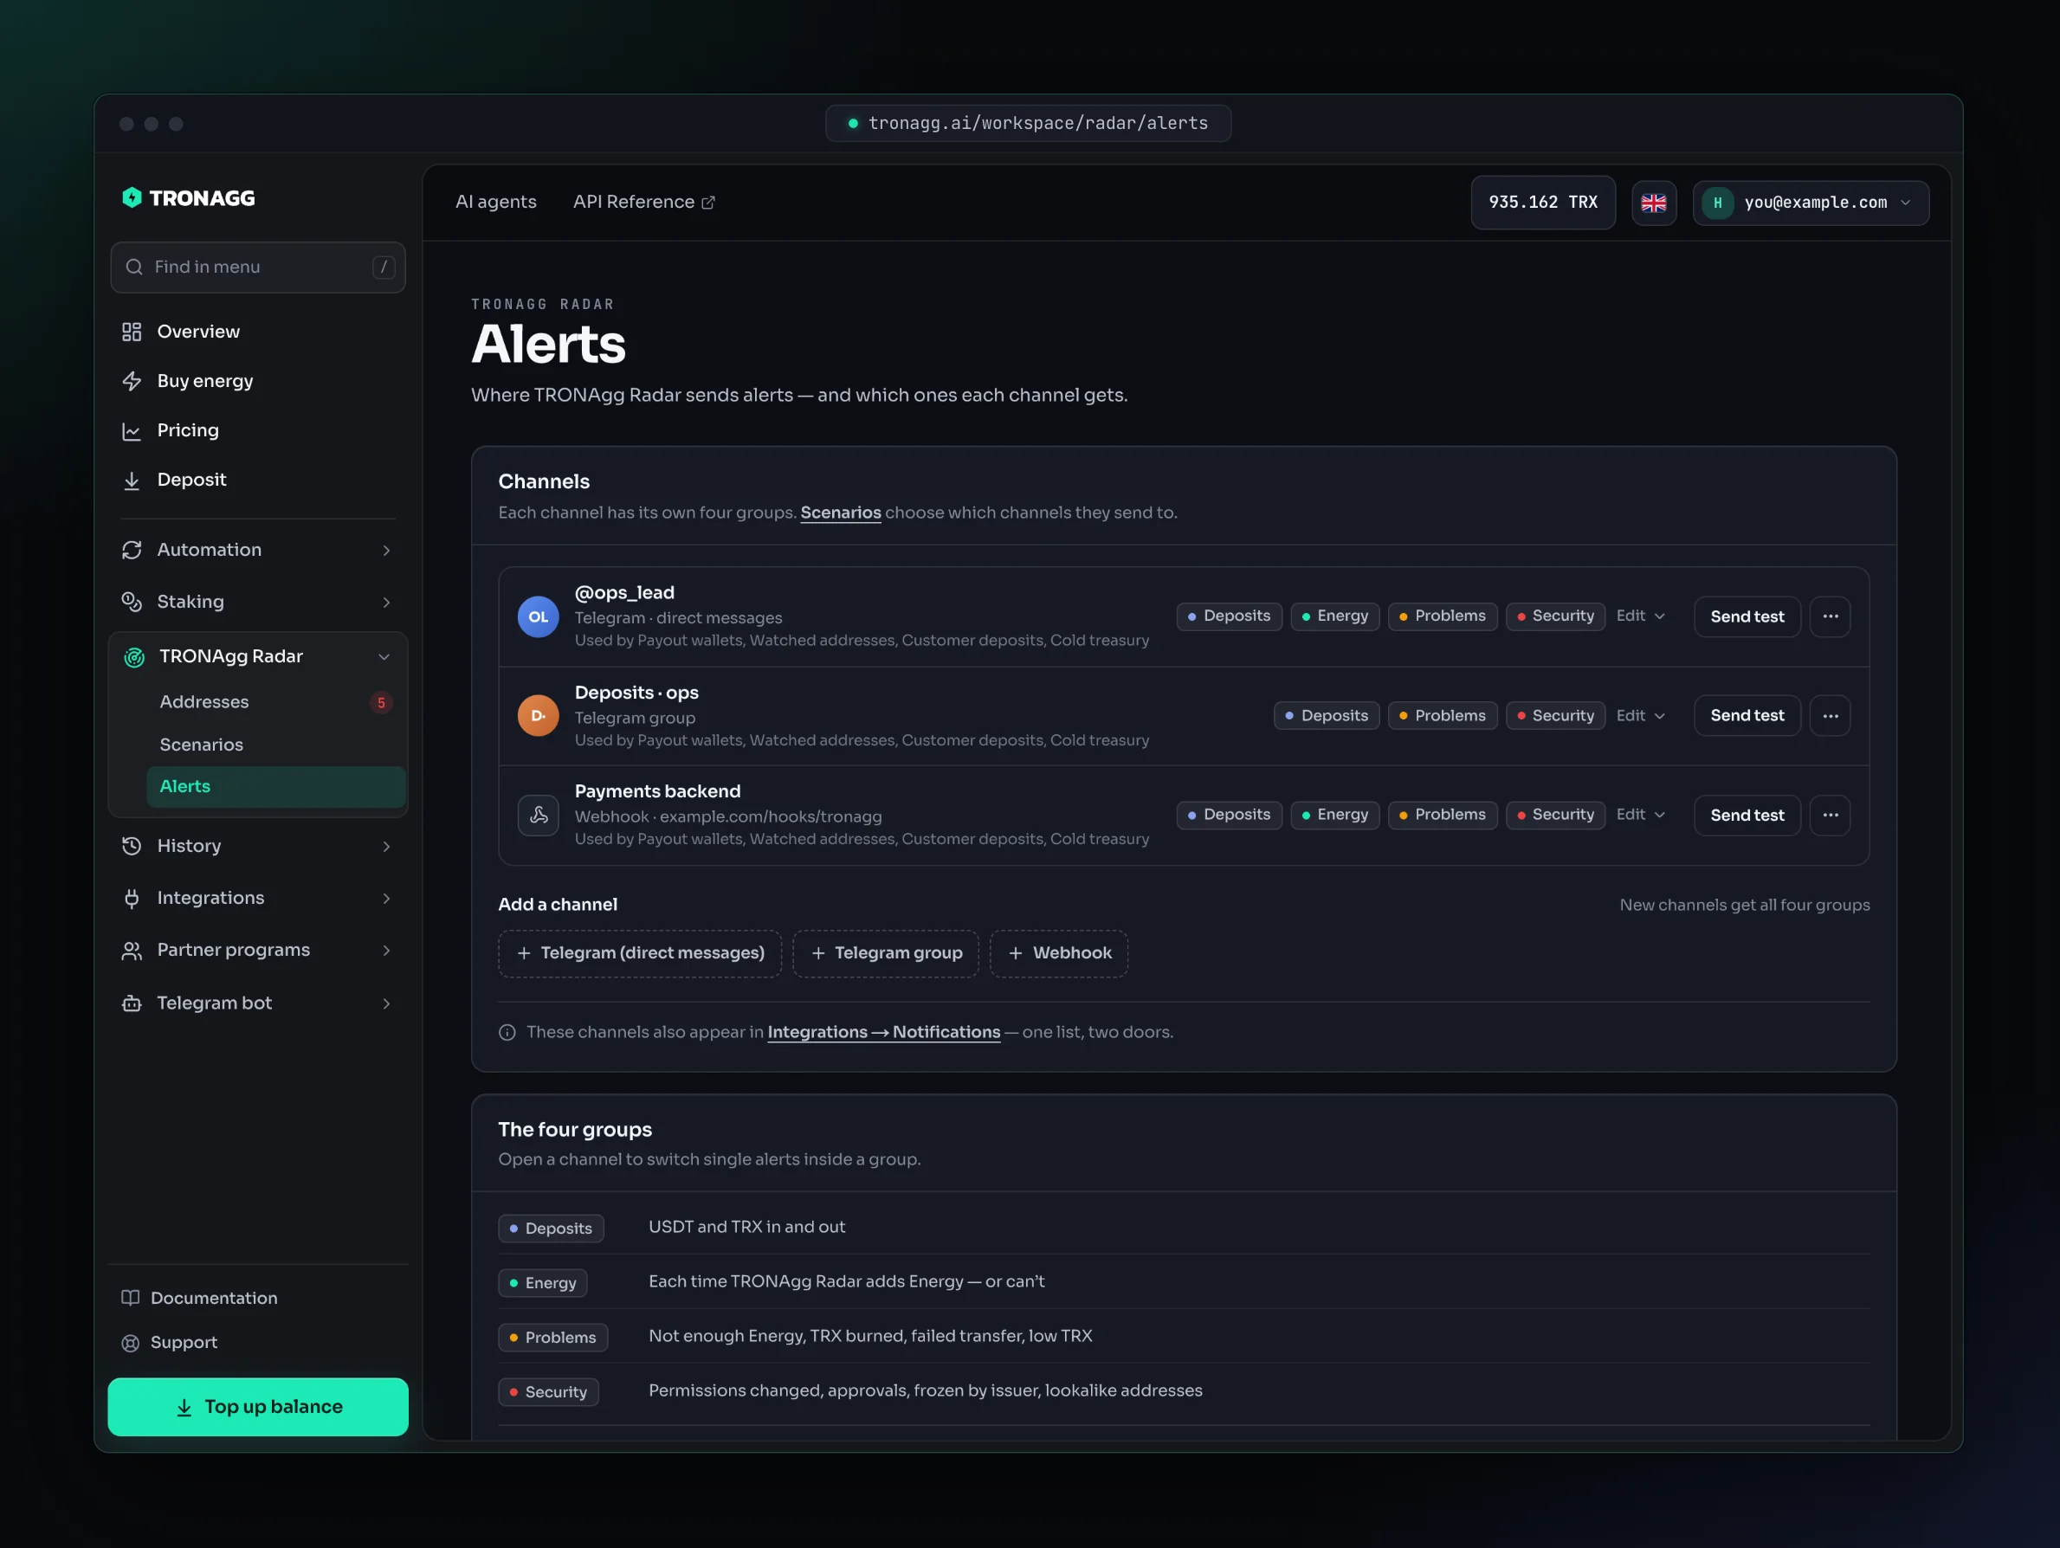Toggle Energy group for Payments backend
The width and height of the screenshot is (2060, 1548).
click(1334, 814)
